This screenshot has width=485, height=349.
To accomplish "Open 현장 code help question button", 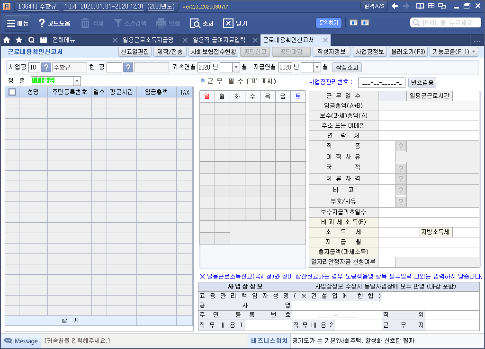I will point(128,67).
